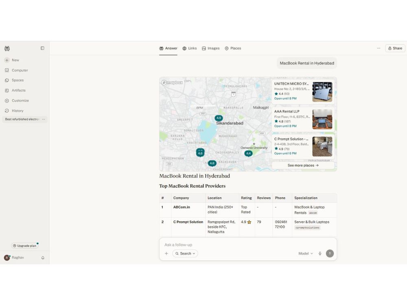Switch to the Images tab
The height and width of the screenshot is (305, 407).
click(211, 48)
